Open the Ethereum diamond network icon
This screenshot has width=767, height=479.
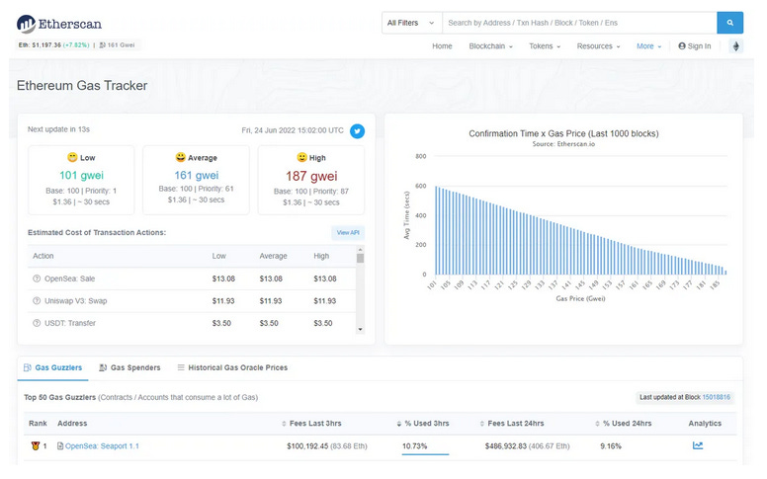pos(735,46)
